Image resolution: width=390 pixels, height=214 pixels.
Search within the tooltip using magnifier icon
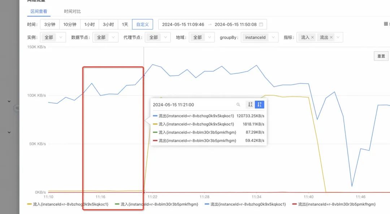click(x=238, y=105)
